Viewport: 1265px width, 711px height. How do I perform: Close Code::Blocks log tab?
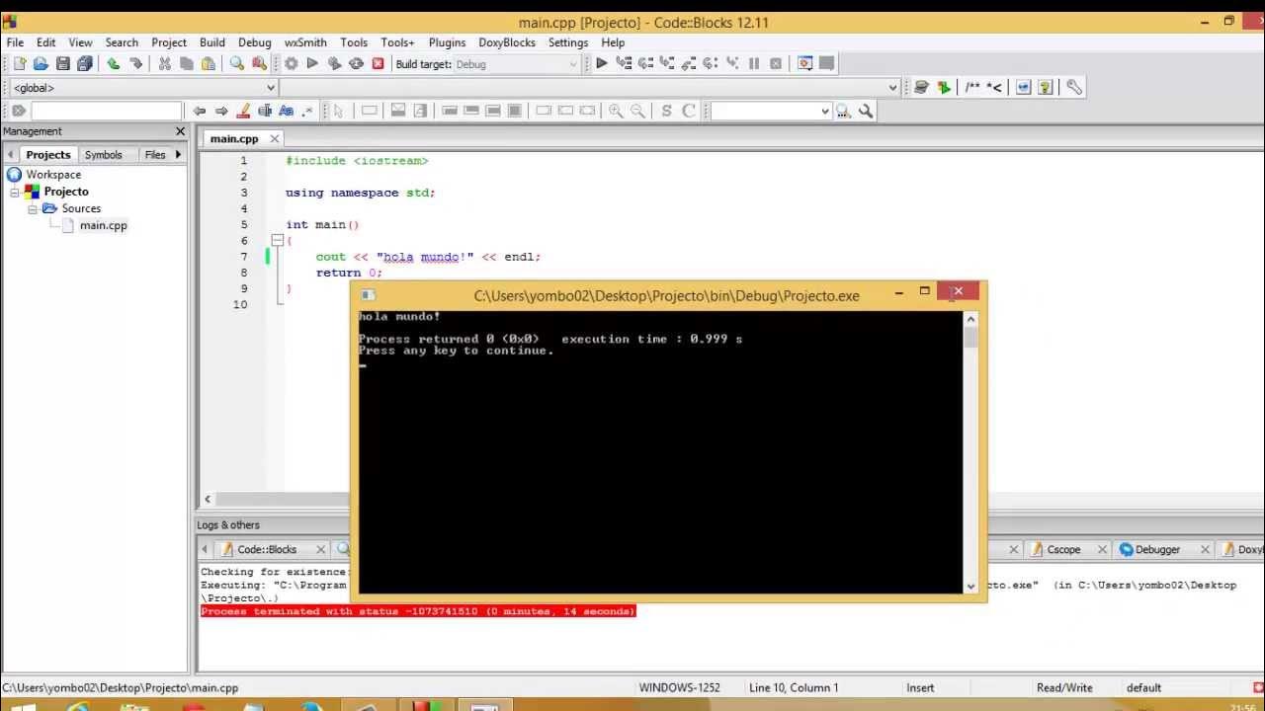coord(320,550)
